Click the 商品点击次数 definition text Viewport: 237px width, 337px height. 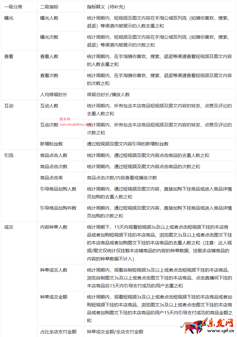tap(143, 167)
